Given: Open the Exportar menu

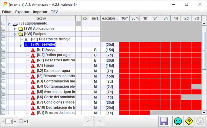Looking at the screenshot, I should (22, 12).
